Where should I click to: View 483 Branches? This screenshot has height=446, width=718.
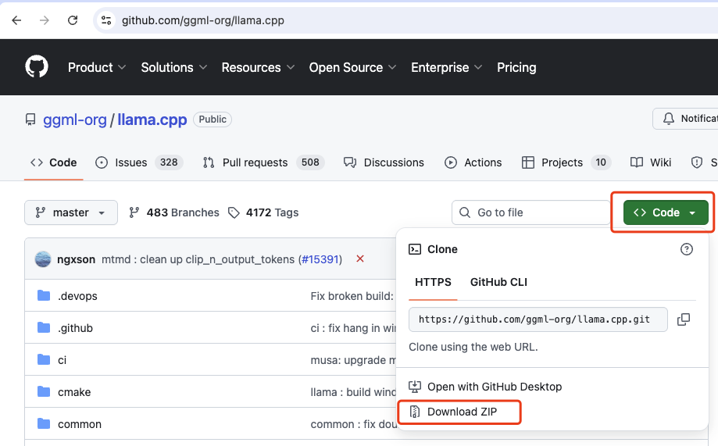tap(174, 212)
